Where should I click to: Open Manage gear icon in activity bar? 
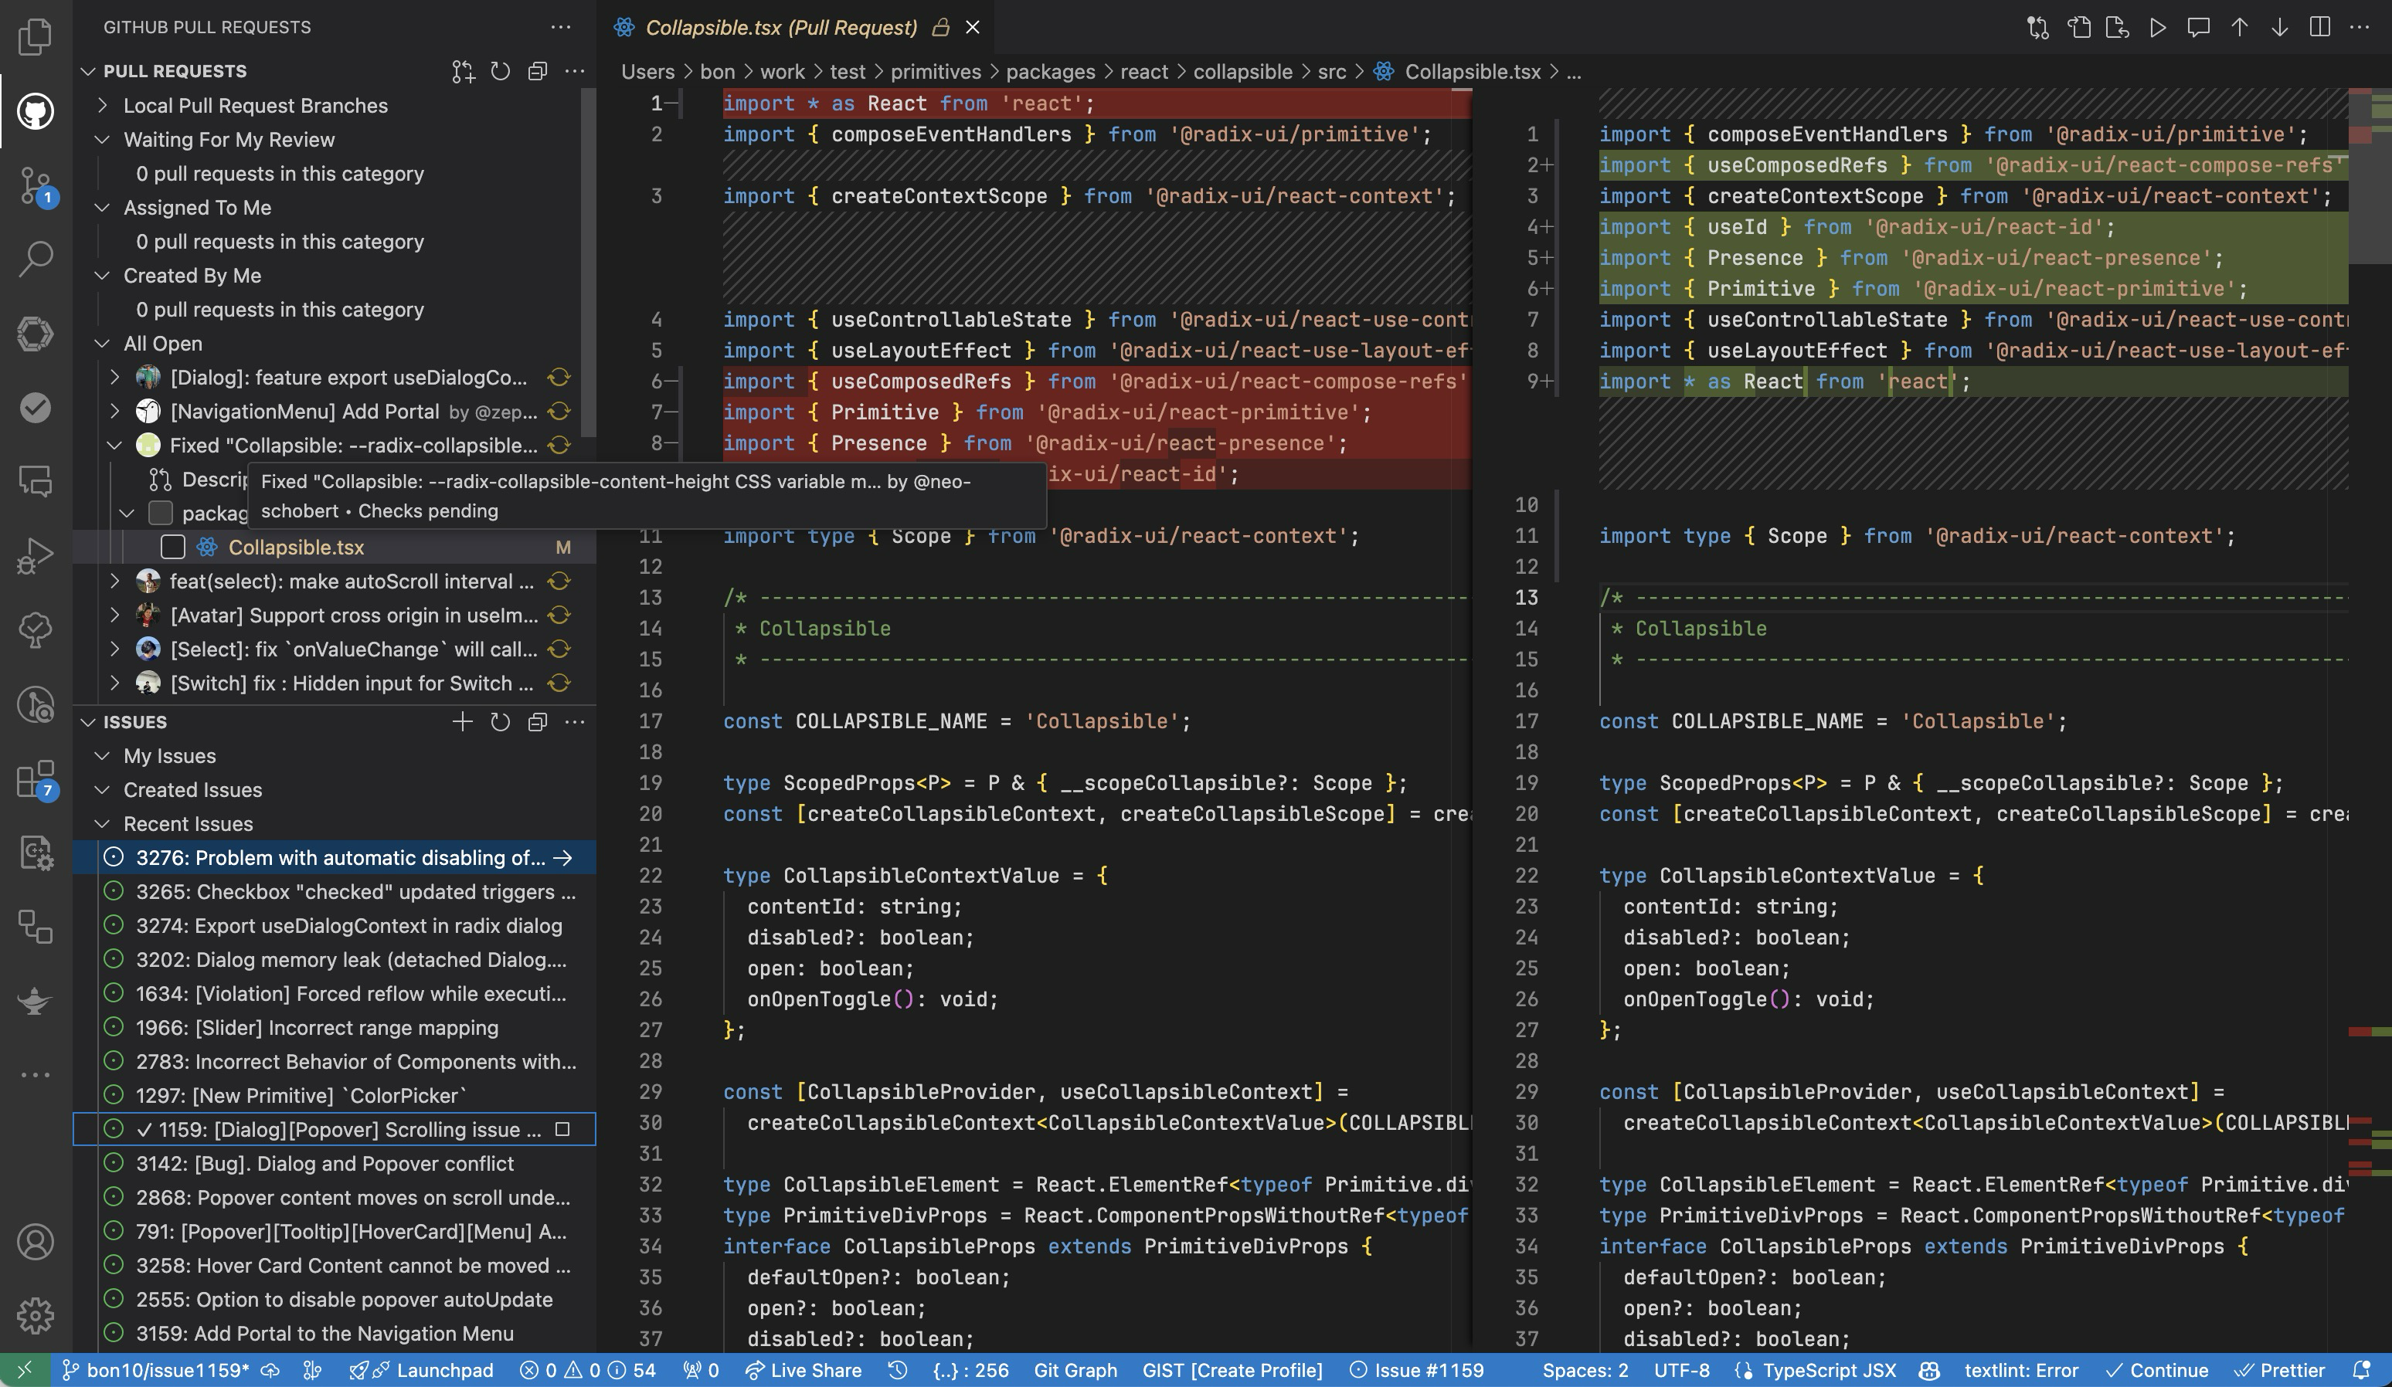coord(35,1315)
